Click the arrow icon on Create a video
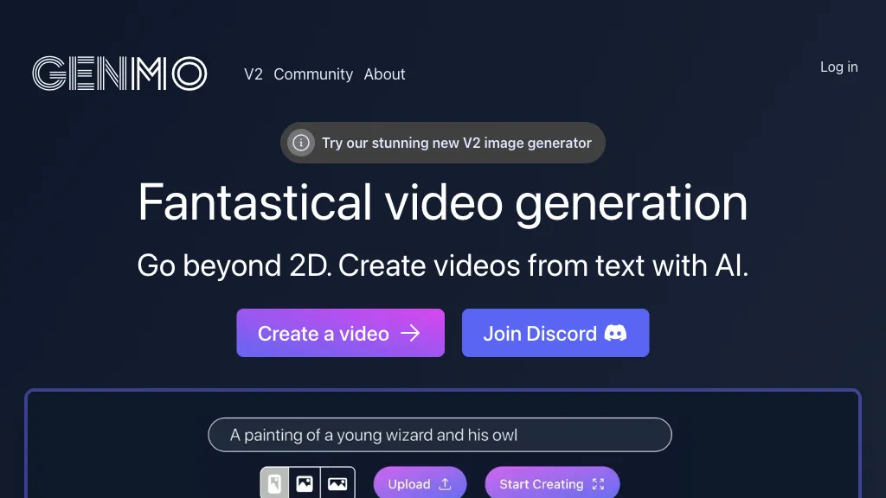886x498 pixels. tap(410, 334)
